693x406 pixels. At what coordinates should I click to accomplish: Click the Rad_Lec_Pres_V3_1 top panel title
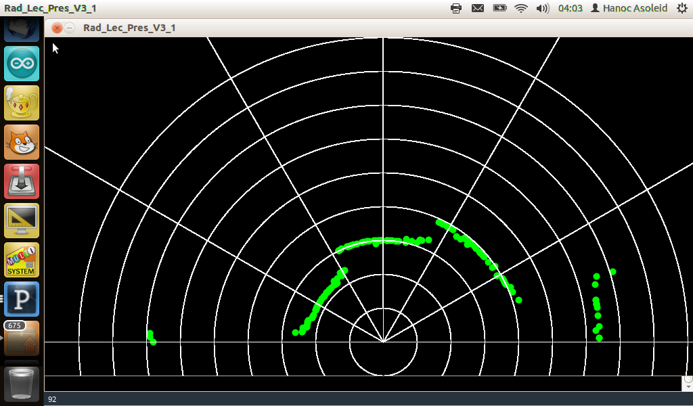(50, 8)
